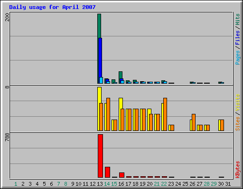243x189 pixels.
Task: Select the tall red KBytes bar for day 13
Action: [x=100, y=156]
